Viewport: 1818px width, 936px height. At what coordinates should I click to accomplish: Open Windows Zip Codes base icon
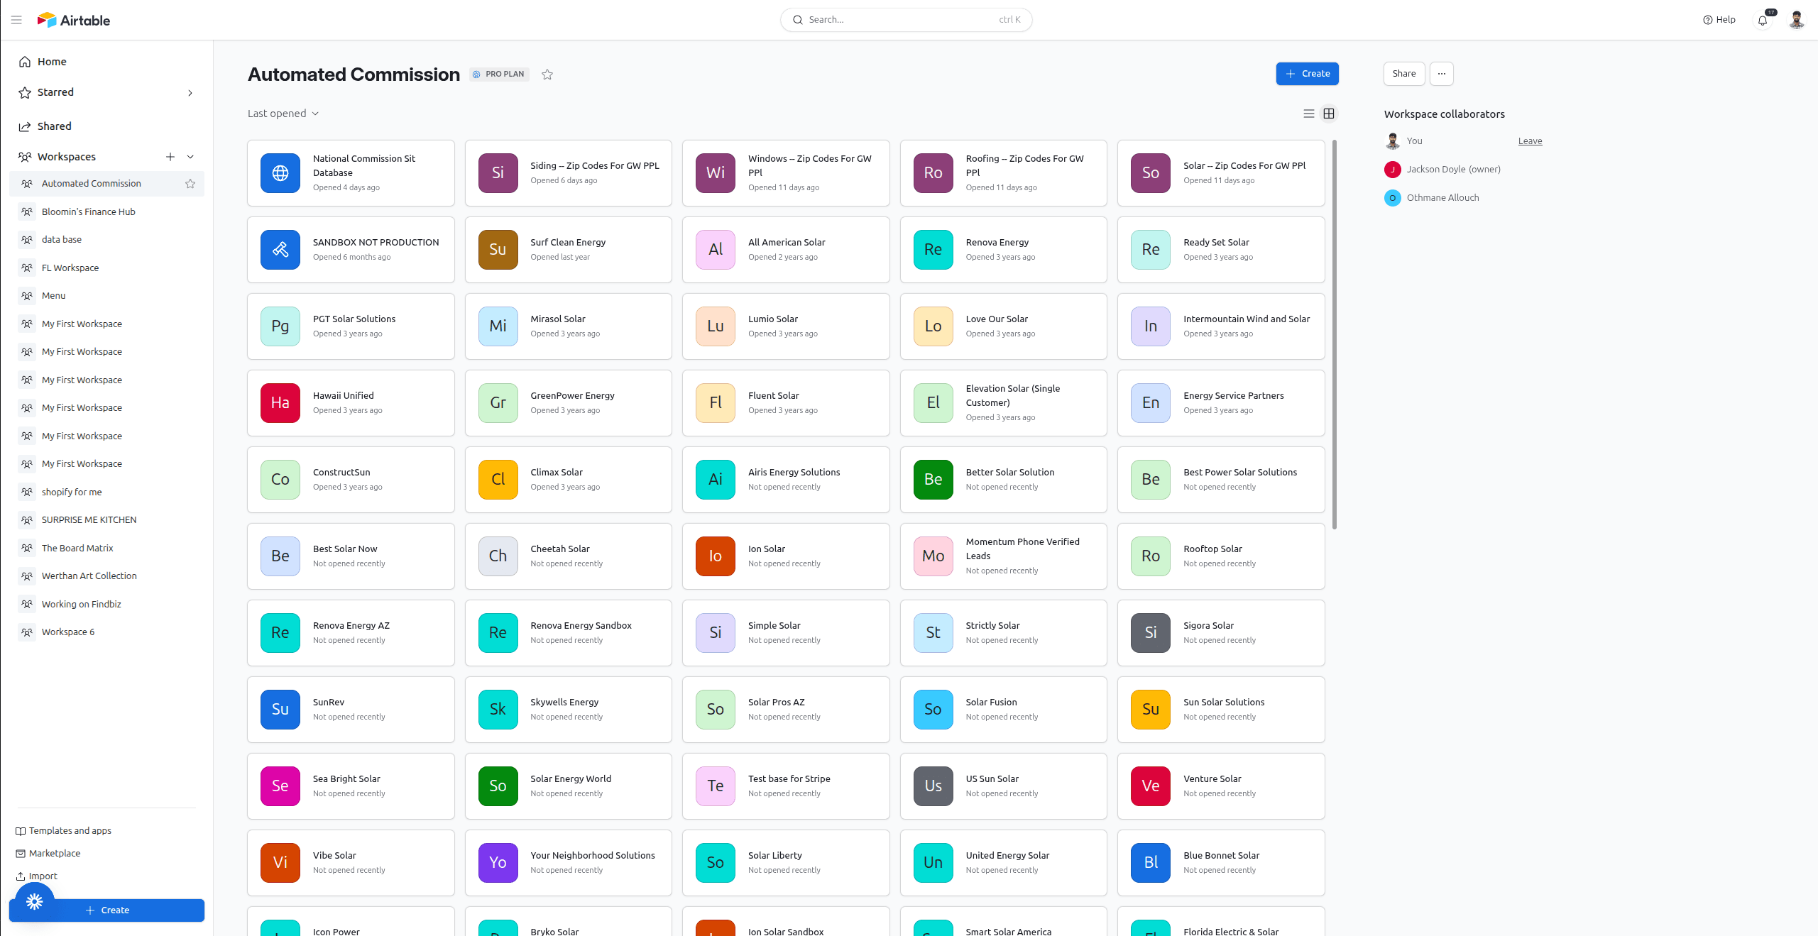tap(716, 173)
